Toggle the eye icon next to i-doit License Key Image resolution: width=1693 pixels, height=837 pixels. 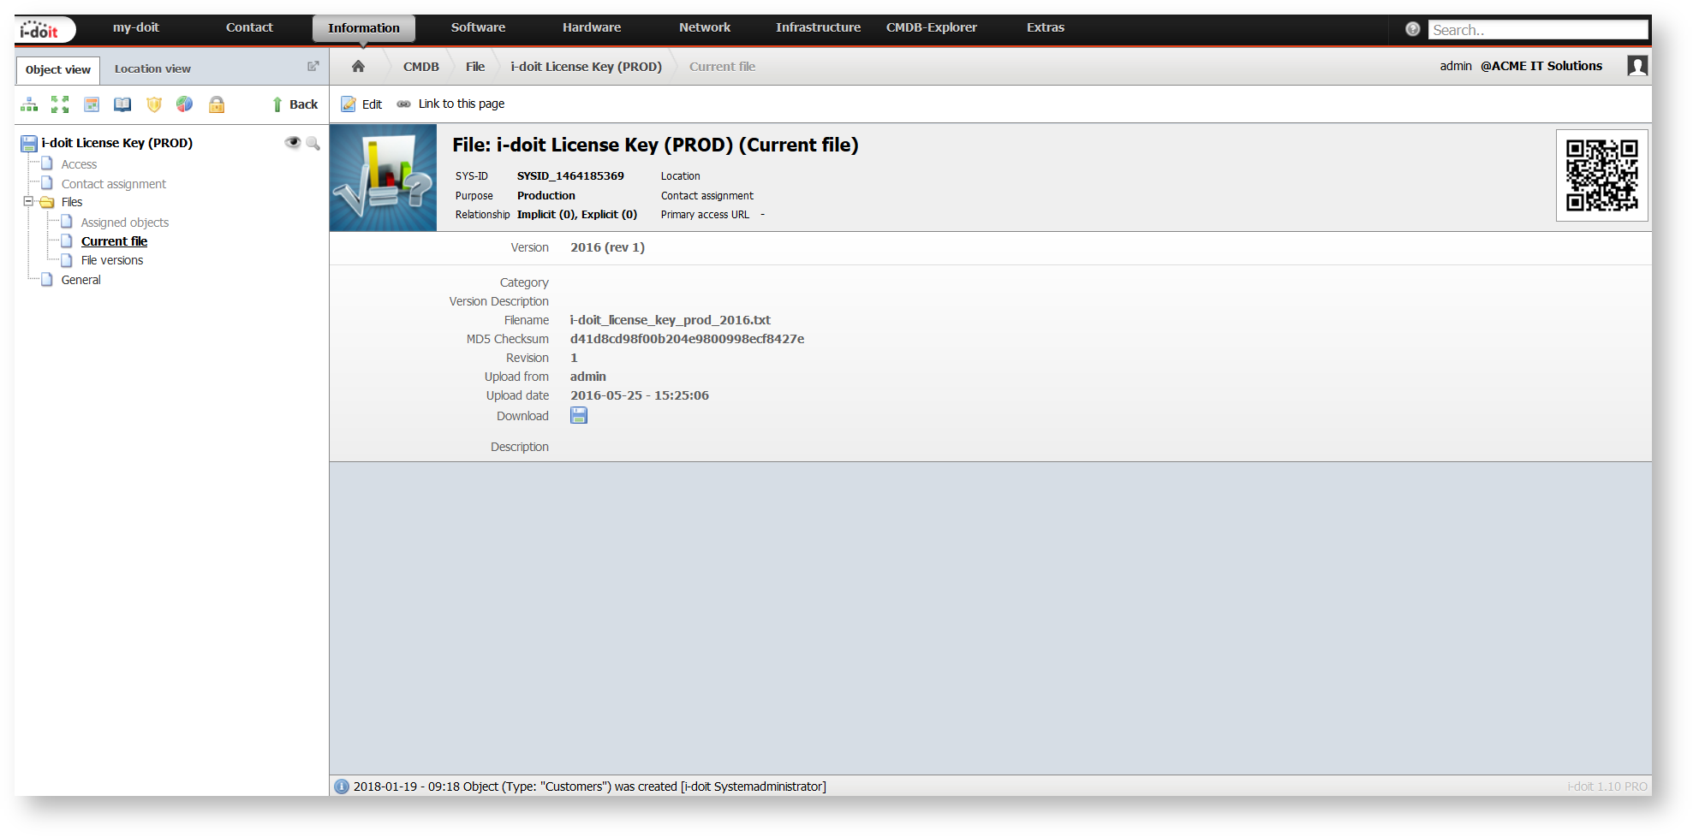293,143
